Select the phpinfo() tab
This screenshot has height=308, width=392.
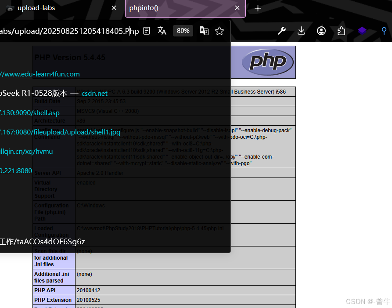click(185, 8)
